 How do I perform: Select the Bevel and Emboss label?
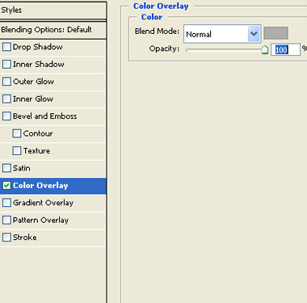pyautogui.click(x=44, y=116)
